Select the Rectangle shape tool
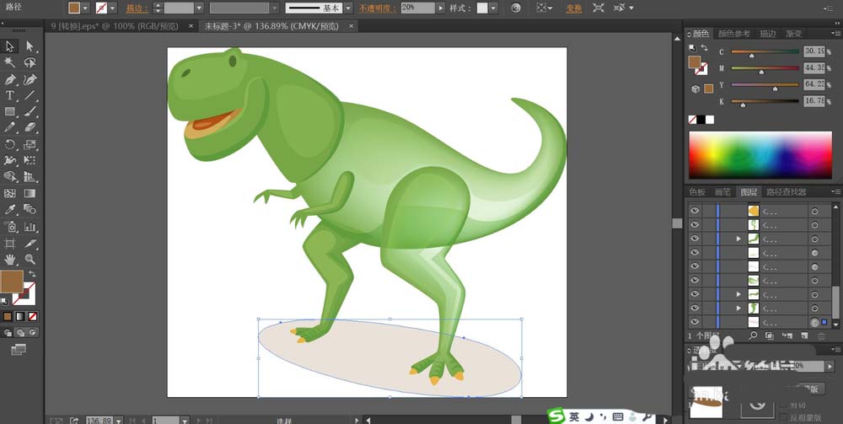The width and height of the screenshot is (843, 424). (11, 111)
